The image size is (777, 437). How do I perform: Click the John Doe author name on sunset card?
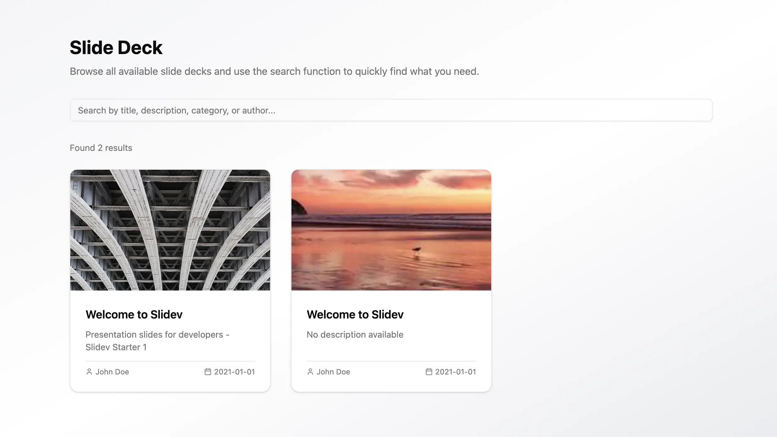(x=333, y=372)
